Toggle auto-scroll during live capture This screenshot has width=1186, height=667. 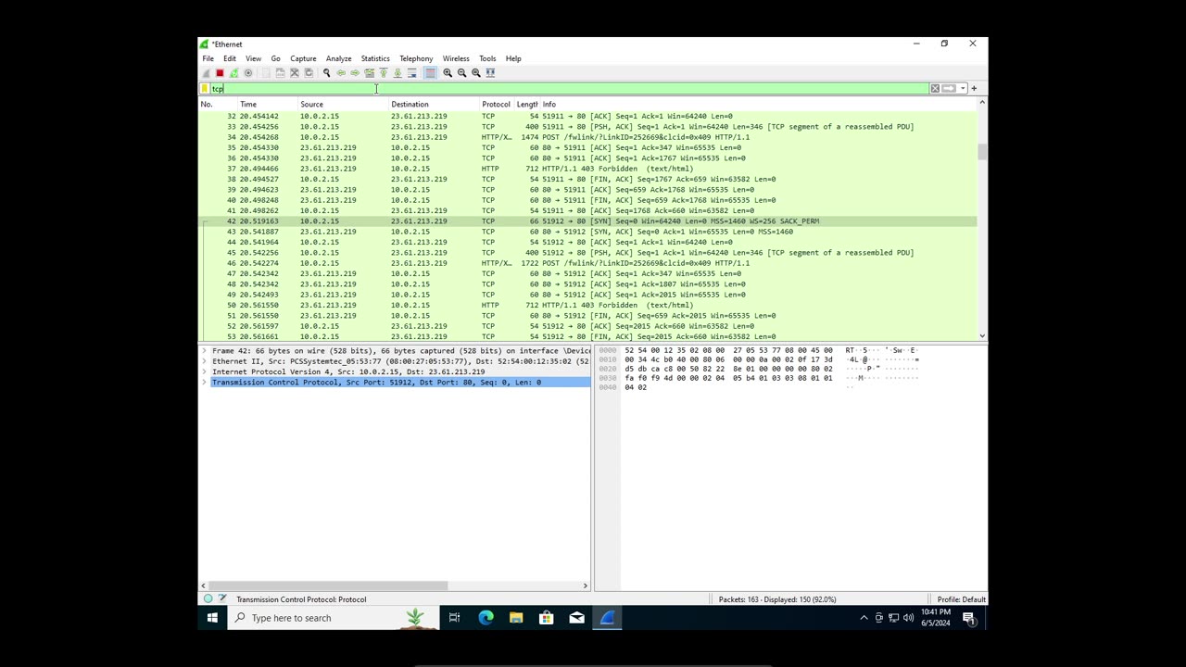coord(412,73)
